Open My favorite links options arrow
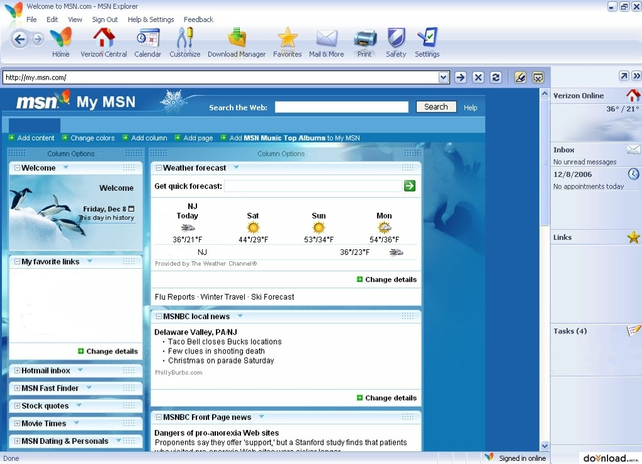The width and height of the screenshot is (642, 464). click(89, 261)
